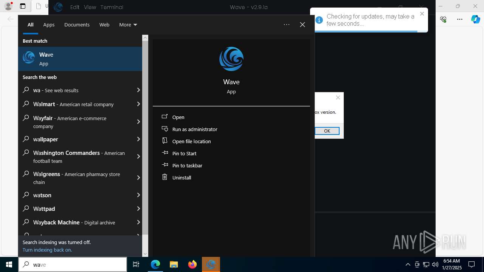The width and height of the screenshot is (484, 272).
Task: Expand arrow next to Walmart suggestion
Action: 138,104
